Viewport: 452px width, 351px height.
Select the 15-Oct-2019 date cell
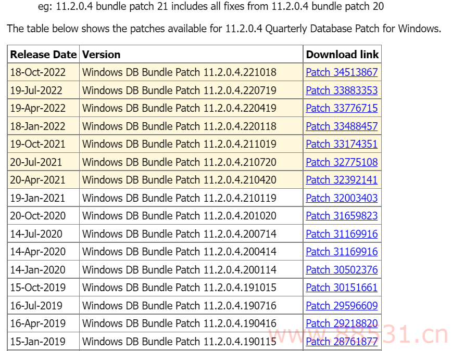(44, 288)
